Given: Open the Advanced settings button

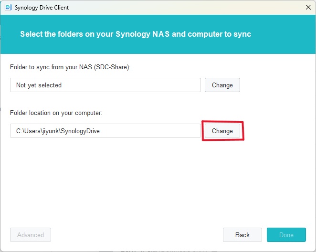Looking at the screenshot, I should (31, 235).
